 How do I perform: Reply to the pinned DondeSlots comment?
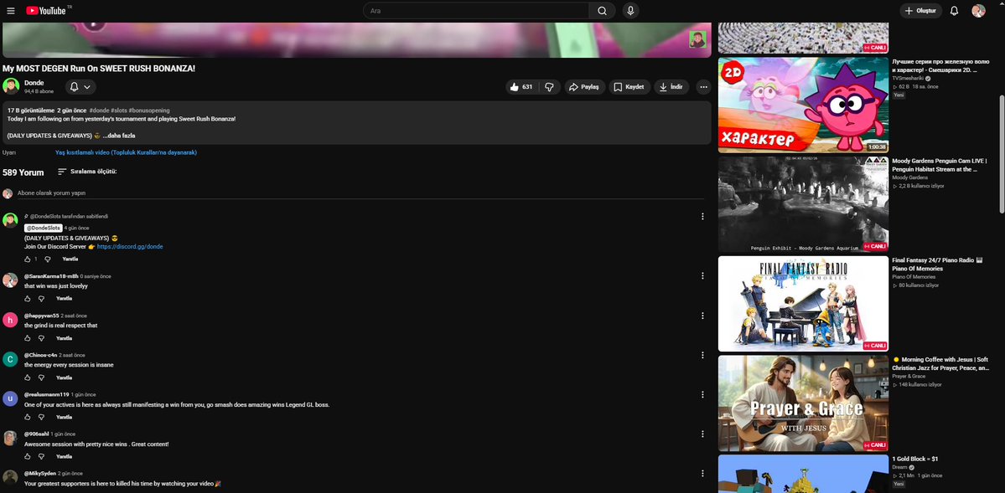(x=70, y=259)
